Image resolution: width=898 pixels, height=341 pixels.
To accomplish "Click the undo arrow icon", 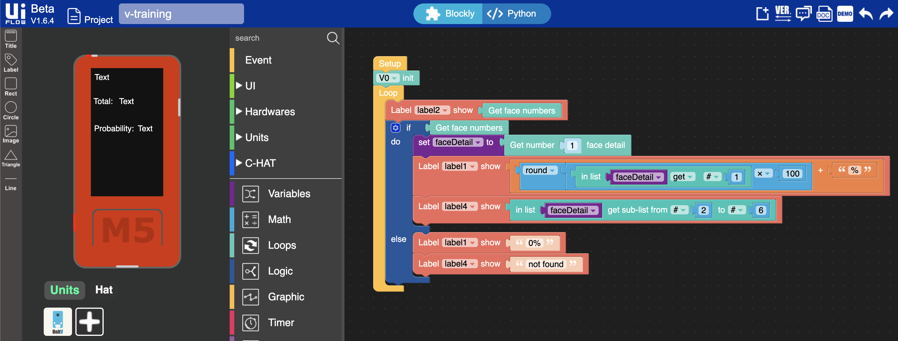I will point(865,14).
